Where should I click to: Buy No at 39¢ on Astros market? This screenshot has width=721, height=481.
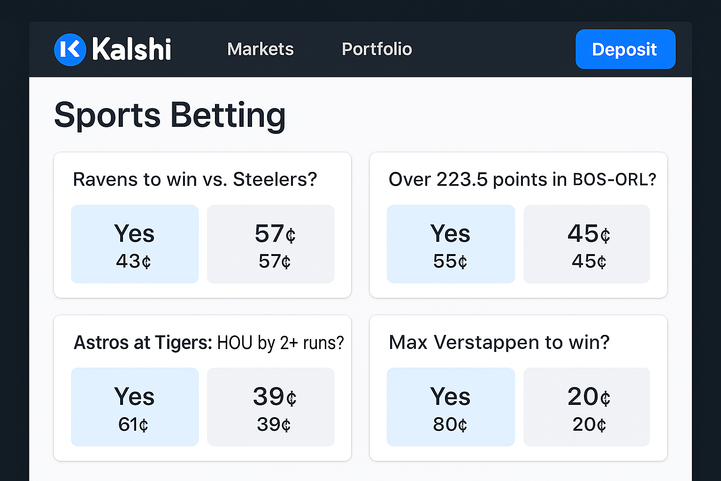click(270, 407)
